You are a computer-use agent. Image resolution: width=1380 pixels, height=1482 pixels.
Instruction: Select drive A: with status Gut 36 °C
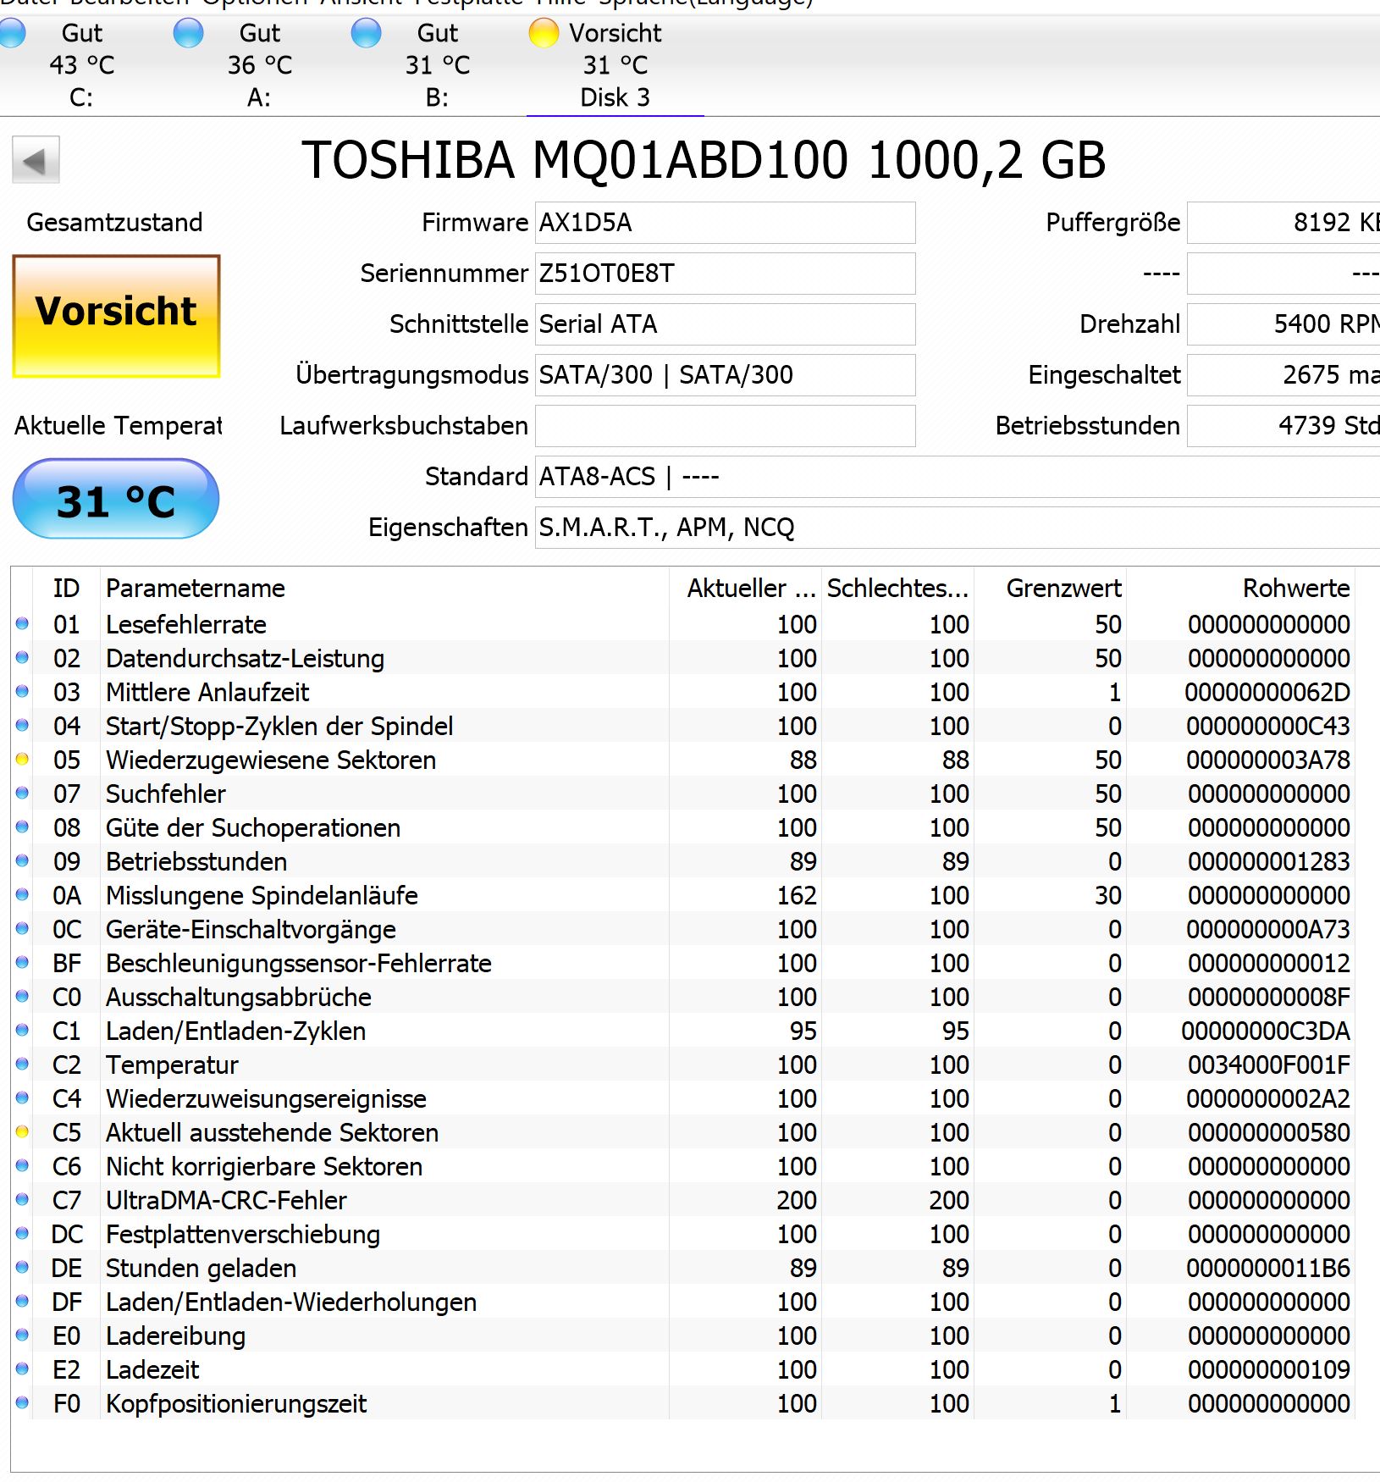point(259,65)
